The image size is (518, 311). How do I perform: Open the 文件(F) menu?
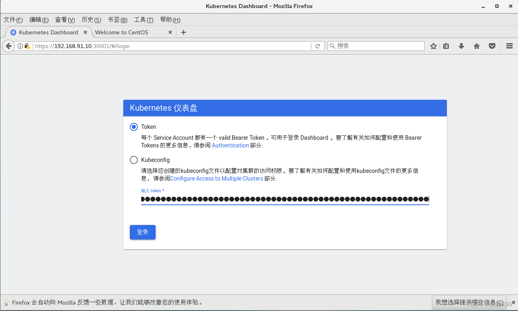(x=13, y=20)
